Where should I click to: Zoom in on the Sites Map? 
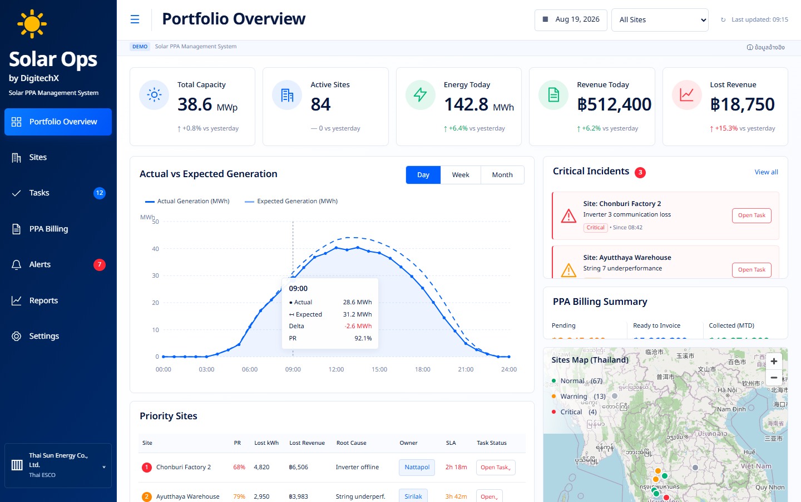774,362
